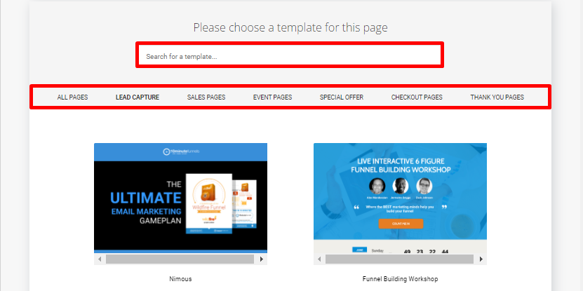Viewport: 583px width, 291px height.
Task: Open the SPECIAL OFFER tab
Action: tap(342, 97)
